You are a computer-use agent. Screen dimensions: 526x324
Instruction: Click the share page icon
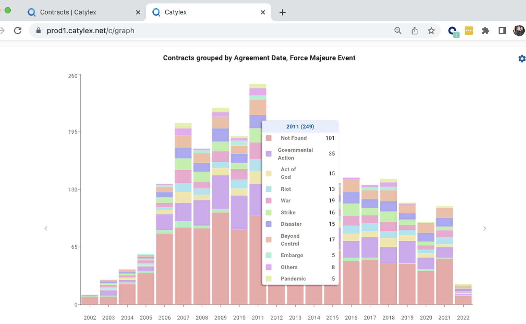414,31
